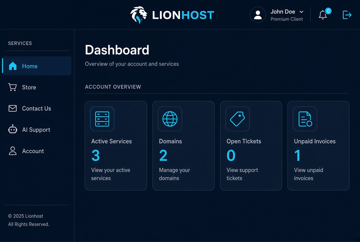Screen dimensions: 360x242
Task: Click the Store shopping cart icon
Action: coord(13,87)
